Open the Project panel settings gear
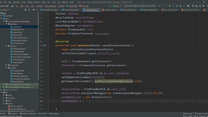This screenshot has width=208, height=117. [33, 10]
